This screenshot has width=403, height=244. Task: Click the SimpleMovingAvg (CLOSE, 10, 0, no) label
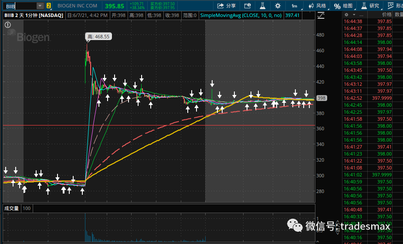pyautogui.click(x=241, y=15)
